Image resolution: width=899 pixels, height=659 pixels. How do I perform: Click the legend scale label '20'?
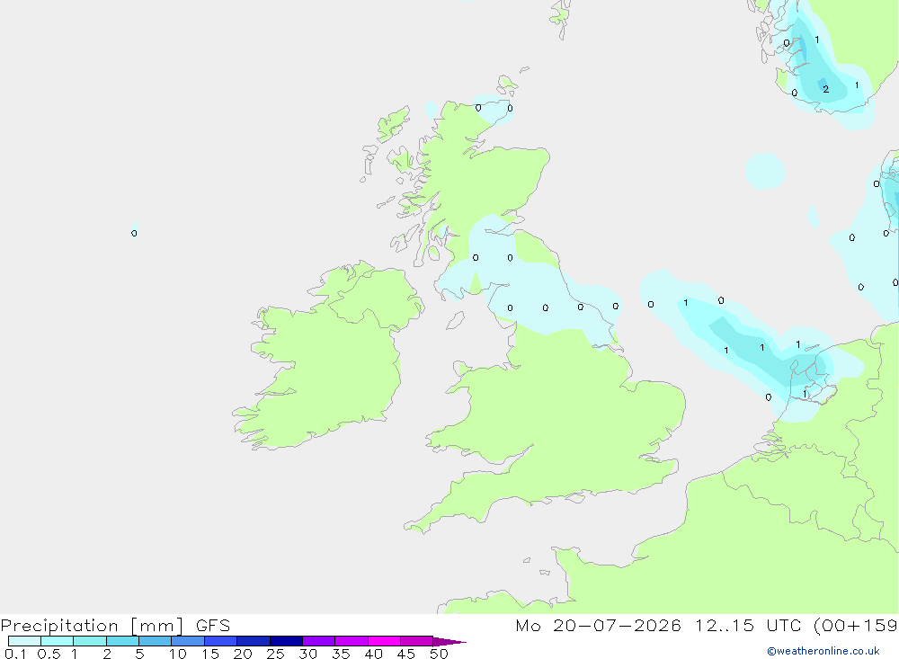pos(243,654)
